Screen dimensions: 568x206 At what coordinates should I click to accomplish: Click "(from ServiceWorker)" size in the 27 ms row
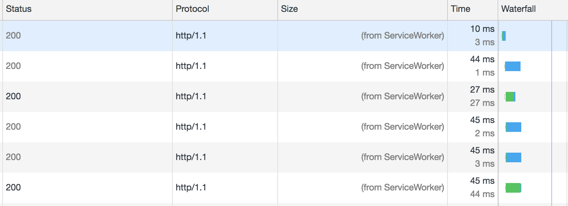click(403, 96)
